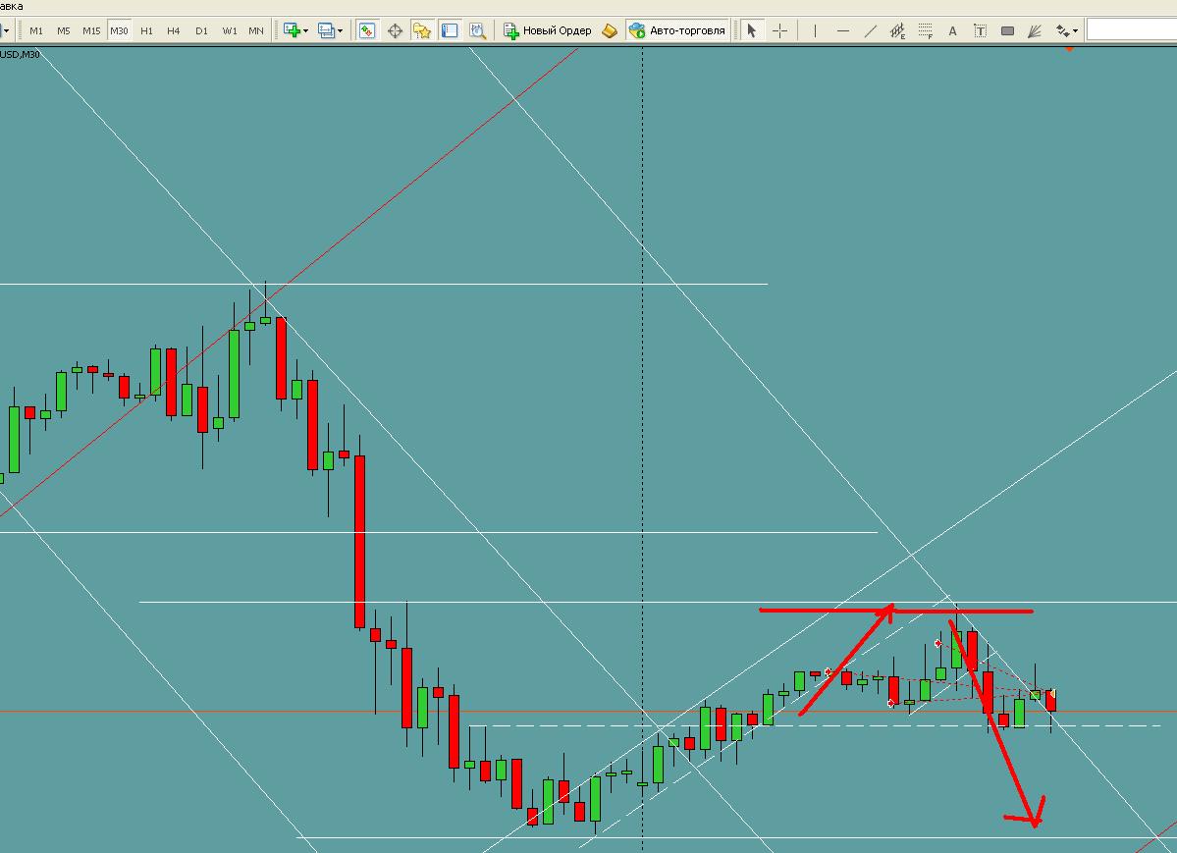The image size is (1177, 853).
Task: Select the text label tool
Action: click(980, 30)
